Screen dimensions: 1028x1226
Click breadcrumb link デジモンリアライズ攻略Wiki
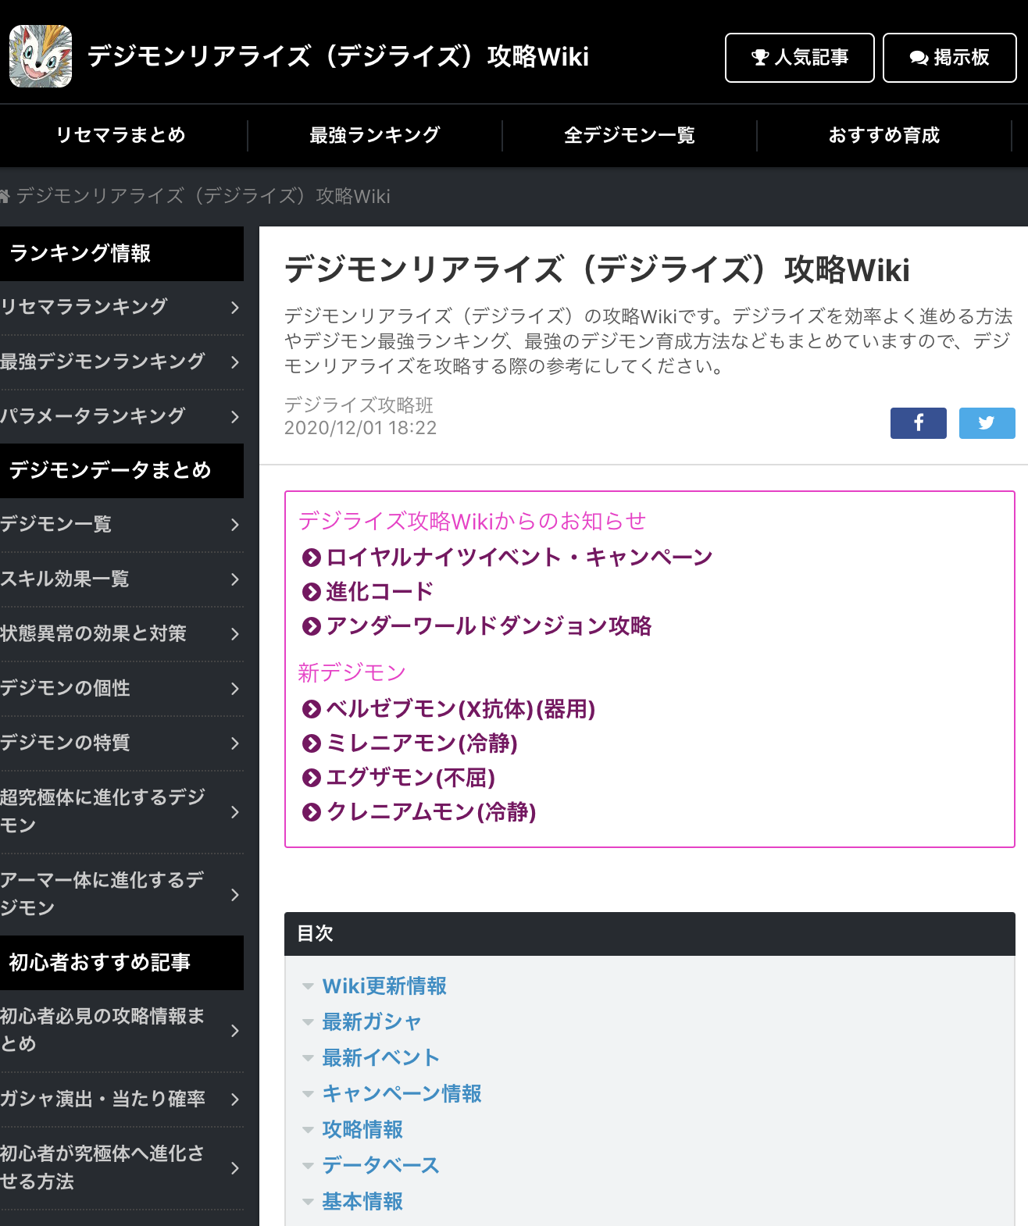click(x=203, y=196)
